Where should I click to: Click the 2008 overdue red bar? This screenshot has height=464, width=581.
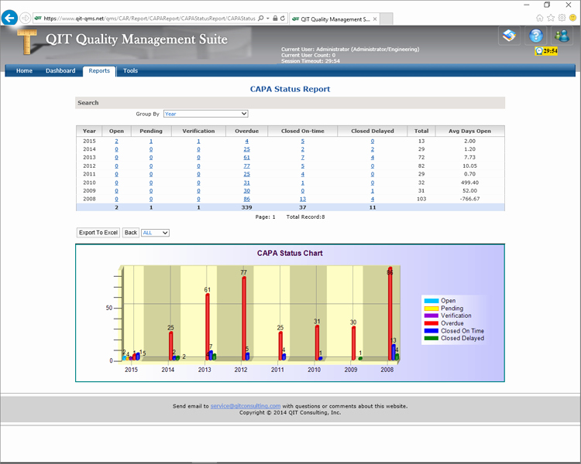(390, 314)
